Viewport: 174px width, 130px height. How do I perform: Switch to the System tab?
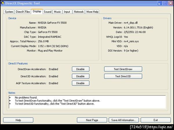(x=9, y=12)
